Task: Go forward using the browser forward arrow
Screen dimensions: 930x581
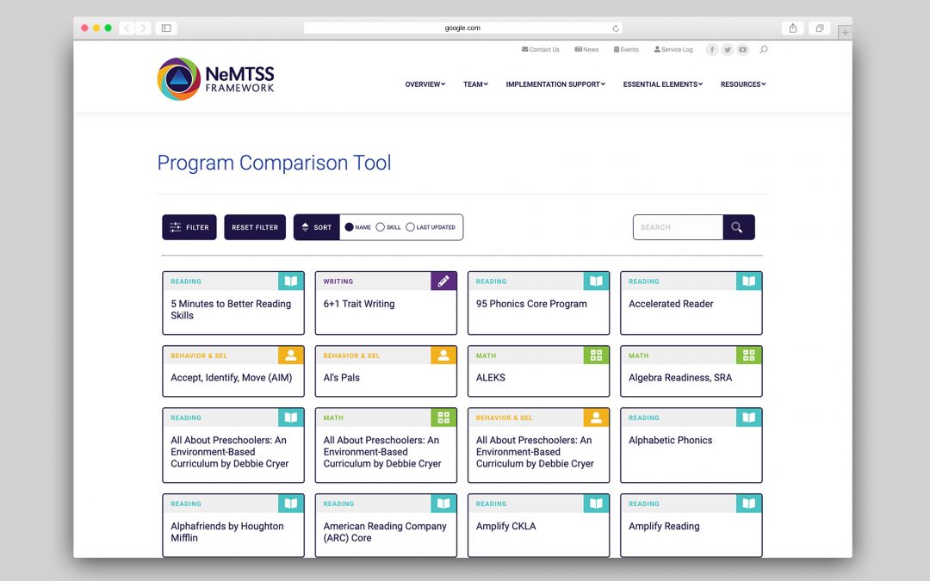Action: tap(143, 28)
